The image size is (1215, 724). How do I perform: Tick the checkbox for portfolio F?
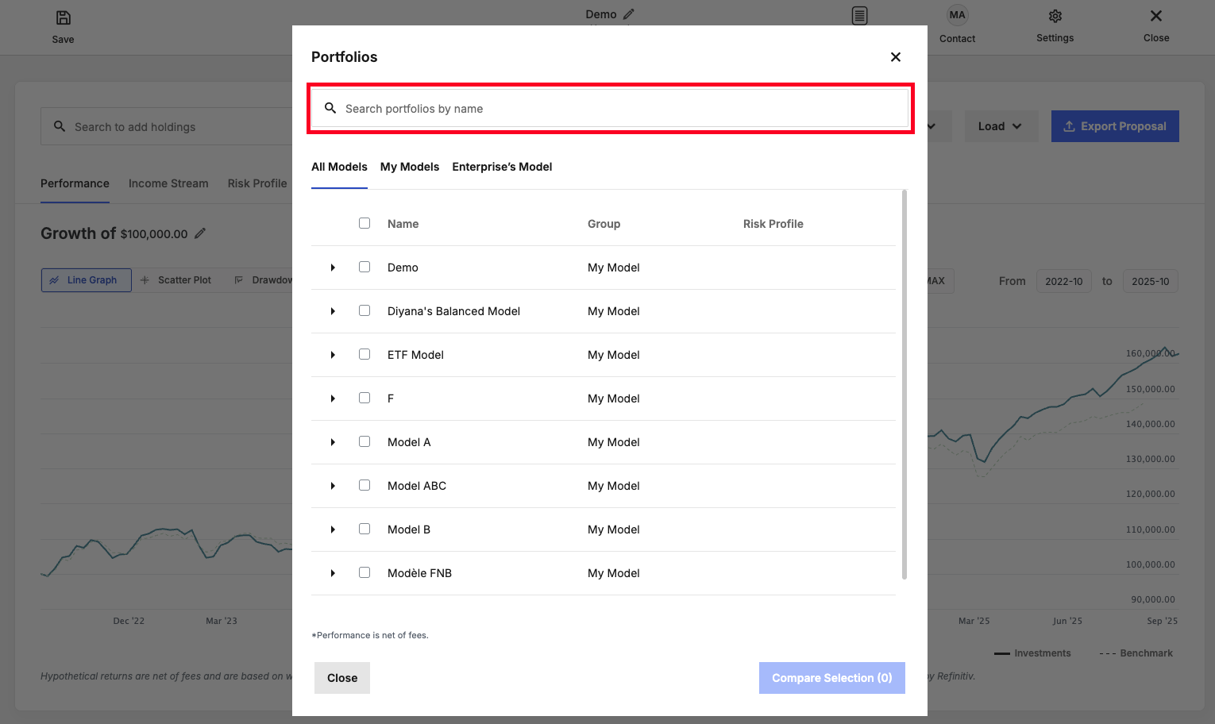point(364,398)
